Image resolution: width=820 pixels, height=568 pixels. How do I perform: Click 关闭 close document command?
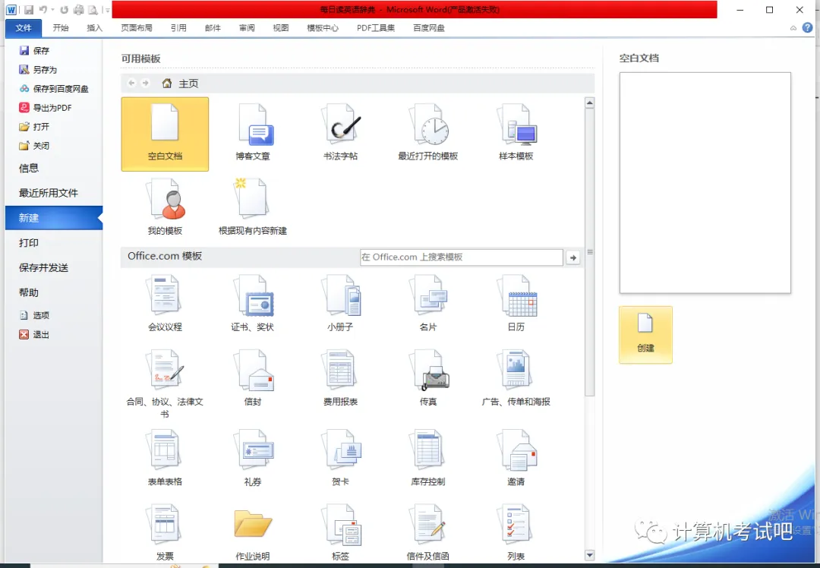[x=34, y=146]
